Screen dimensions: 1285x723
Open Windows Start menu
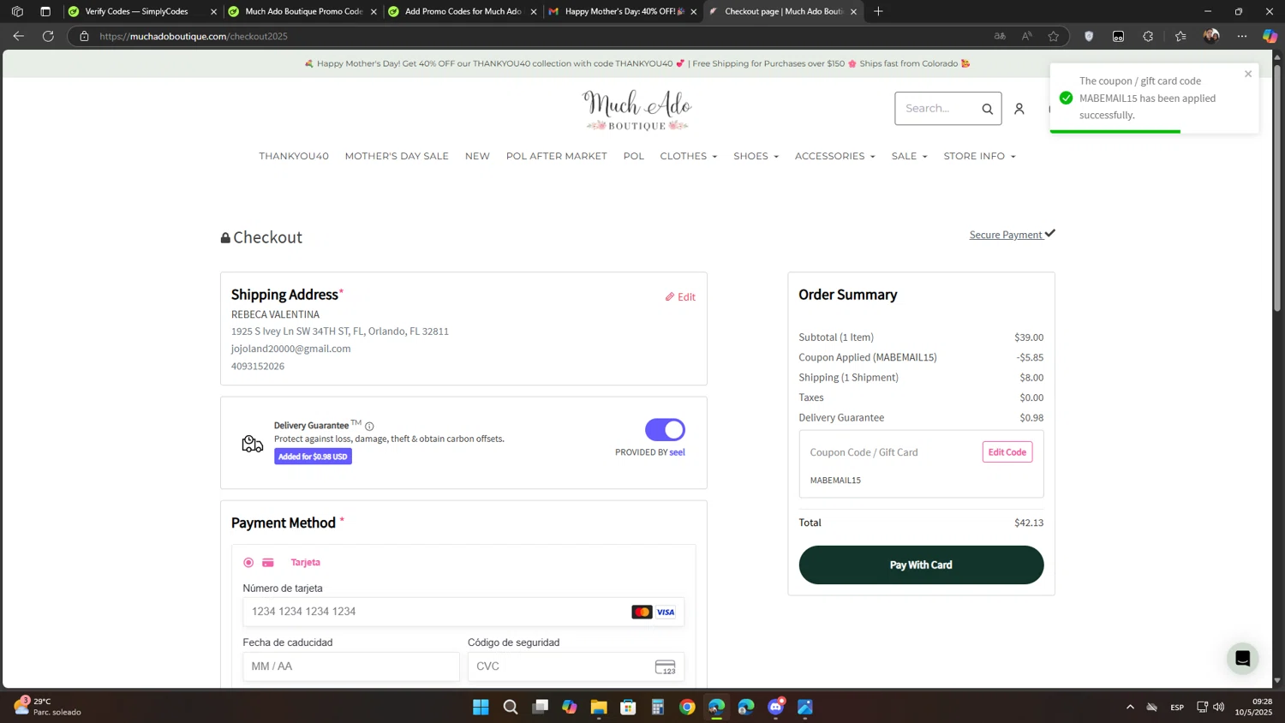coord(481,707)
